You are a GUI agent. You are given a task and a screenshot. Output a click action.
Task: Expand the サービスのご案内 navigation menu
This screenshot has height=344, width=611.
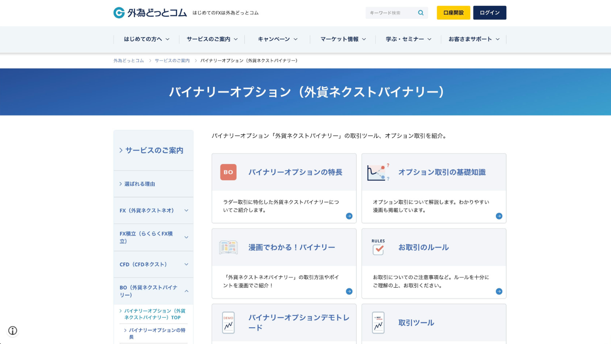(x=212, y=39)
